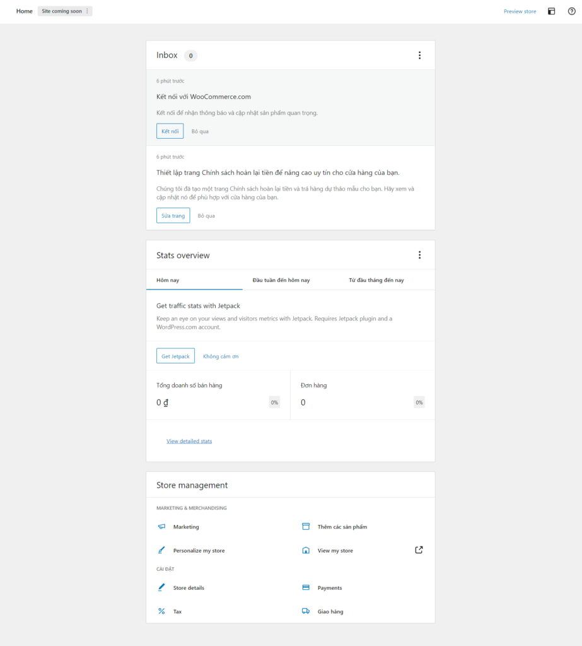Click the Tax percent icon
The width and height of the screenshot is (582, 646).
(x=161, y=611)
